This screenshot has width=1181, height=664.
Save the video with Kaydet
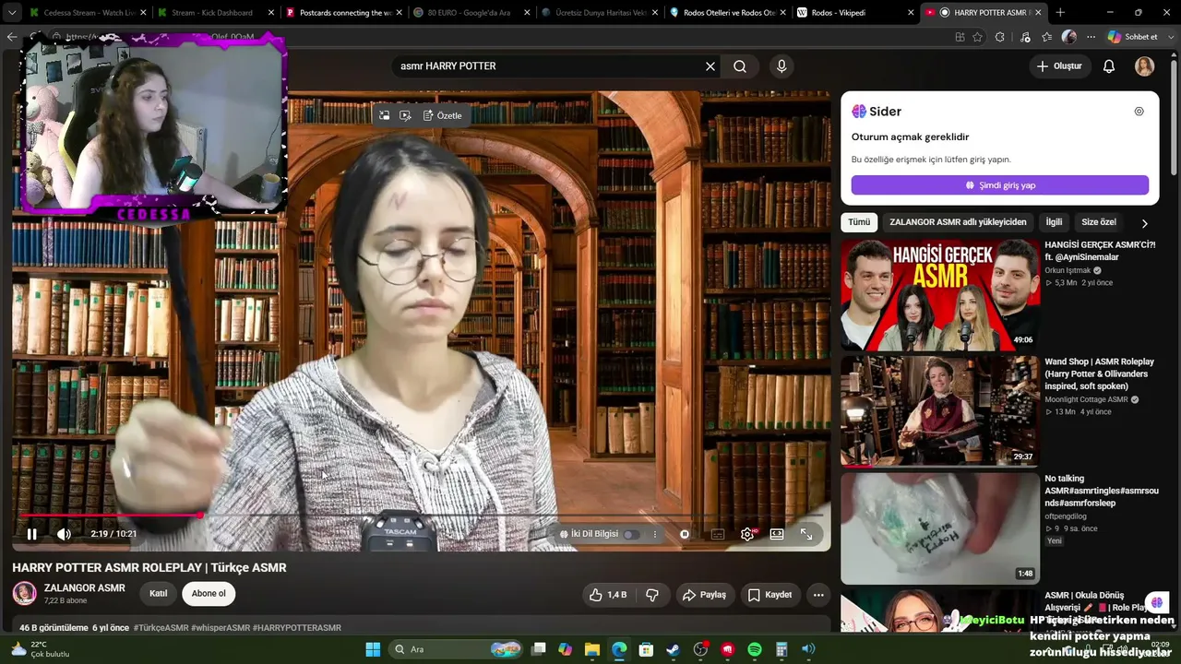coord(769,595)
